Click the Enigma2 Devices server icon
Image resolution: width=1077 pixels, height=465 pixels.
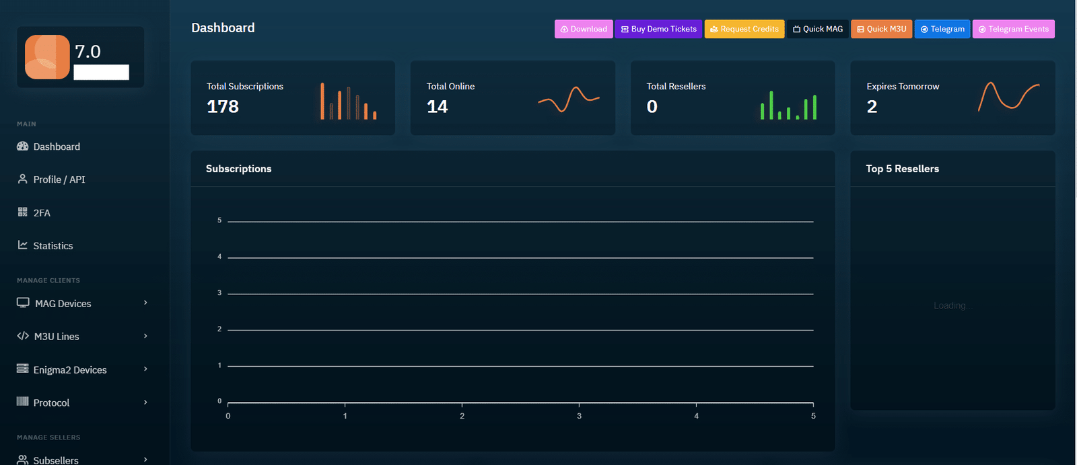tap(22, 369)
